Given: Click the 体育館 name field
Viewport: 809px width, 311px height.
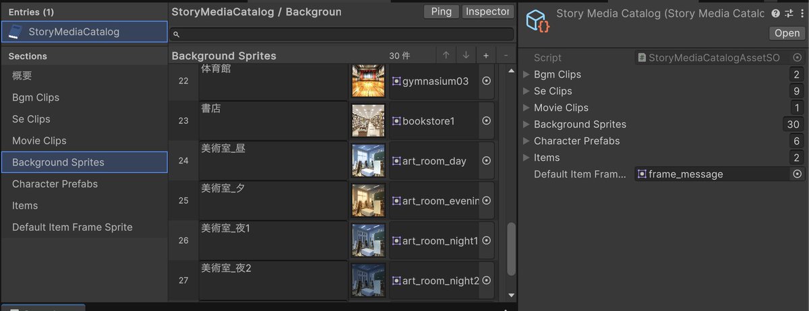Looking at the screenshot, I should [x=273, y=81].
